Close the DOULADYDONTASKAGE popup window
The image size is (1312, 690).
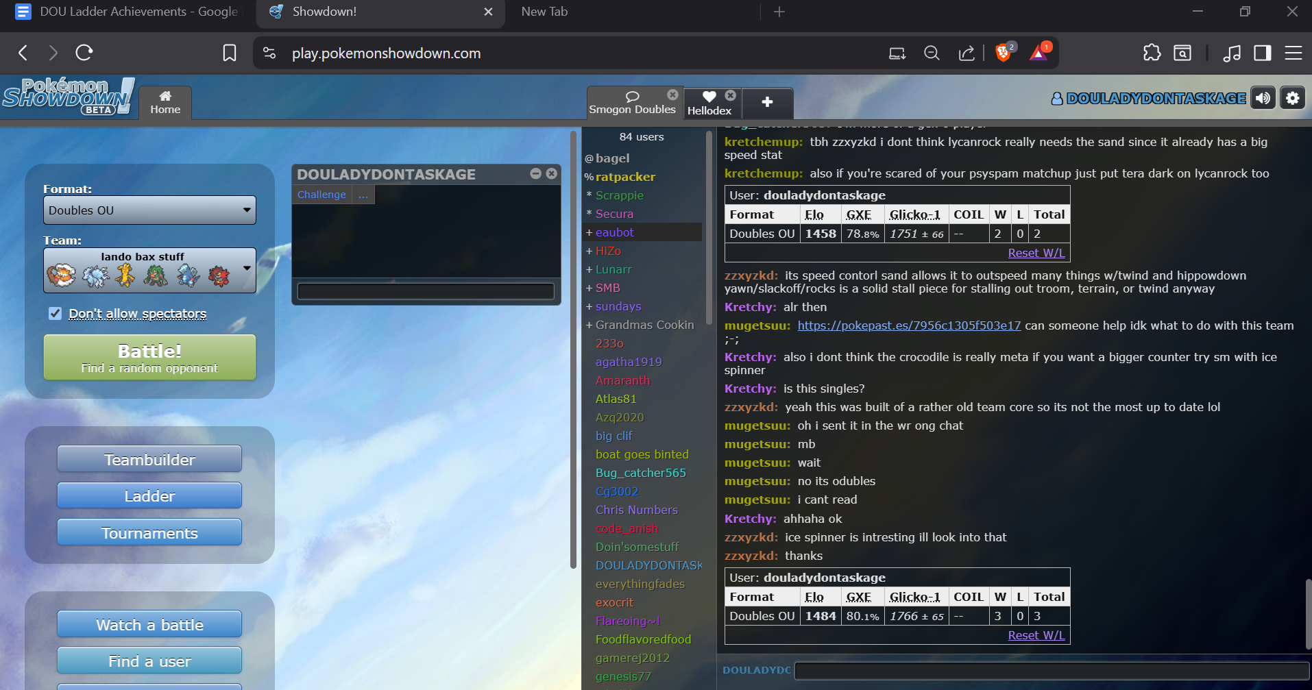click(x=551, y=174)
